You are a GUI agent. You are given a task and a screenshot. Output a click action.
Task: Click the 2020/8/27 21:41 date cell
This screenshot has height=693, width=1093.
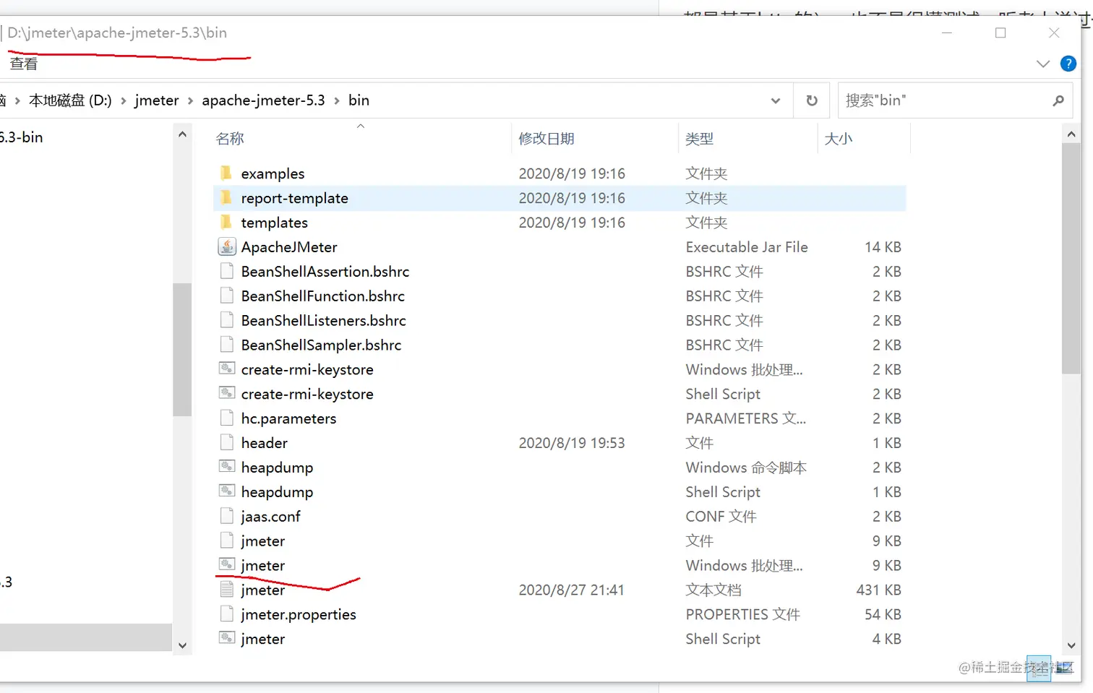(572, 590)
